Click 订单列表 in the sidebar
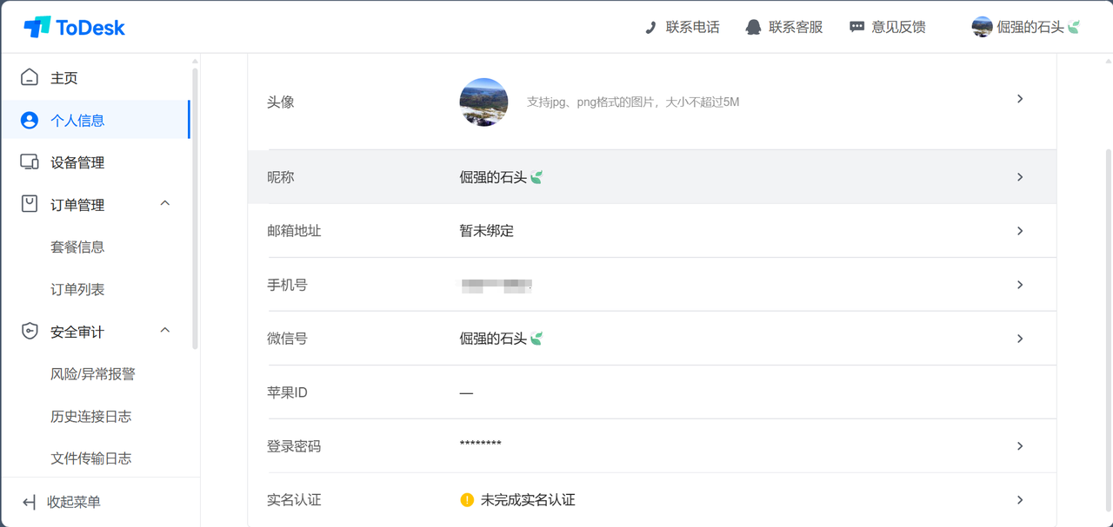1113x527 pixels. pyautogui.click(x=77, y=290)
